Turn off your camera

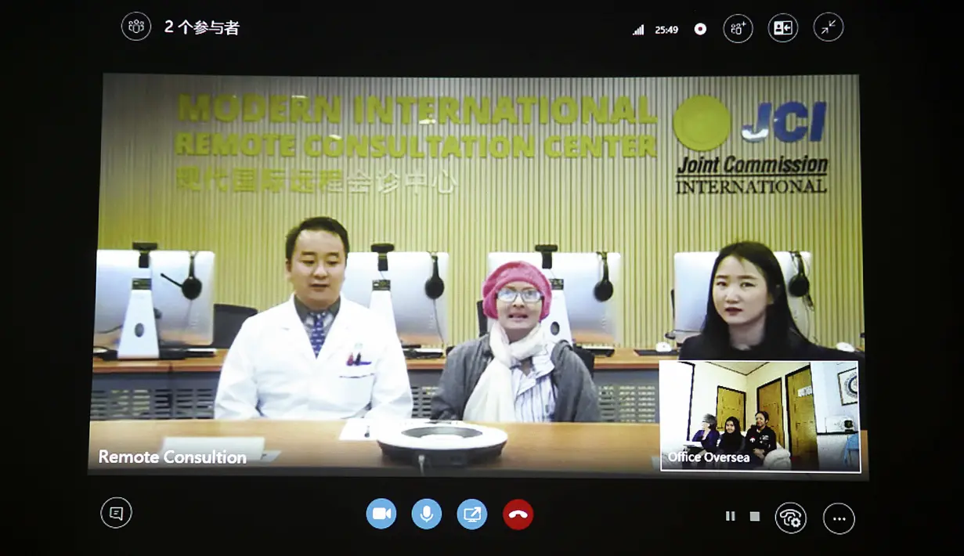[381, 513]
